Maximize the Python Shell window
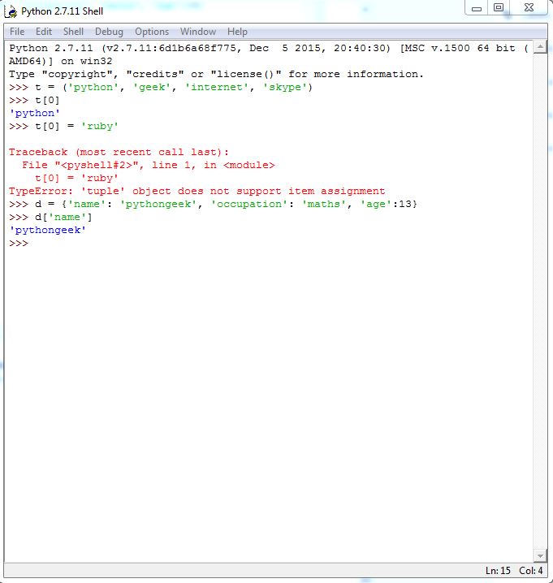The width and height of the screenshot is (553, 583). (499, 8)
